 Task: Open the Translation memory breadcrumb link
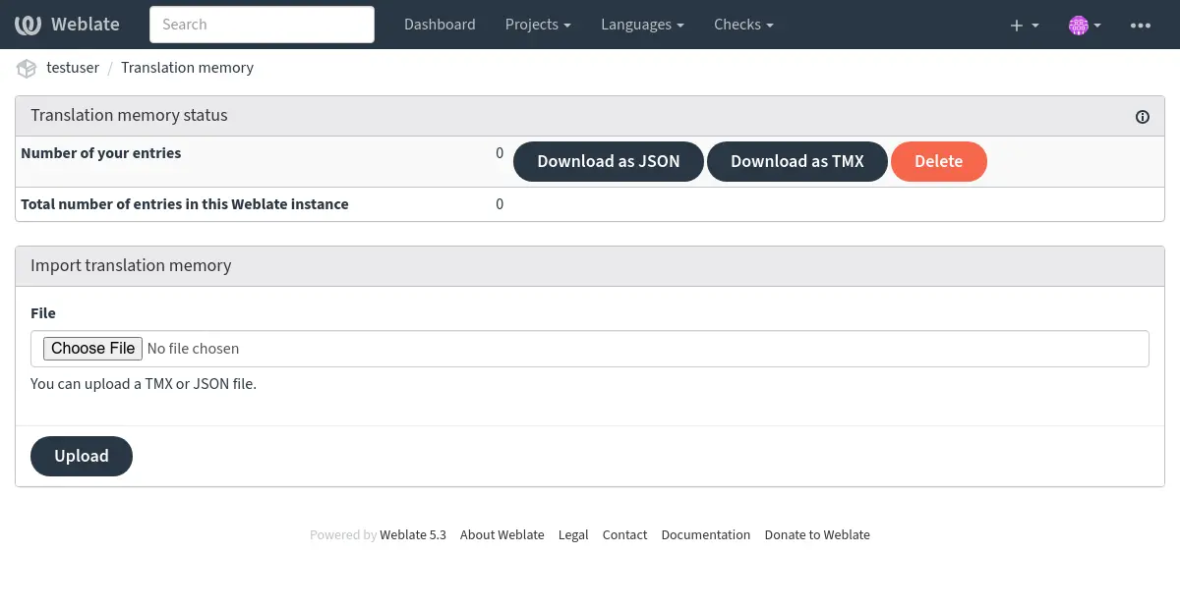[x=187, y=68]
